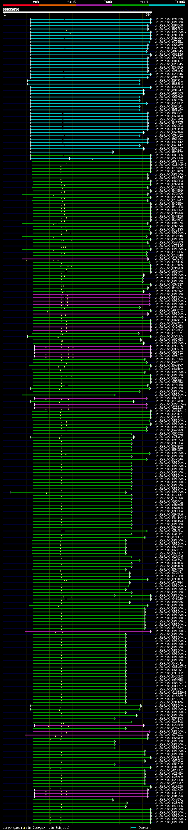Click the UniRef100_B9ILD8 entry
188x830 pixels.
169,35
